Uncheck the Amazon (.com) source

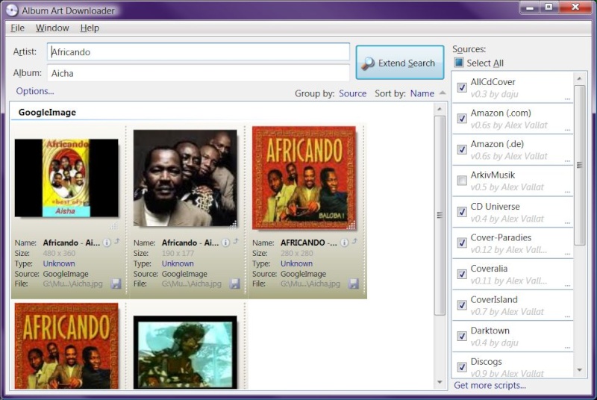pos(462,119)
